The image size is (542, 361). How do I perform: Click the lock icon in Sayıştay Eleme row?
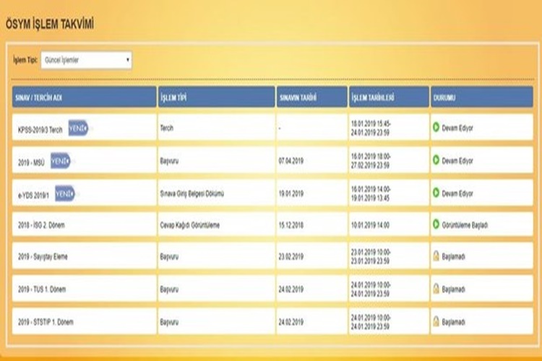436,256
